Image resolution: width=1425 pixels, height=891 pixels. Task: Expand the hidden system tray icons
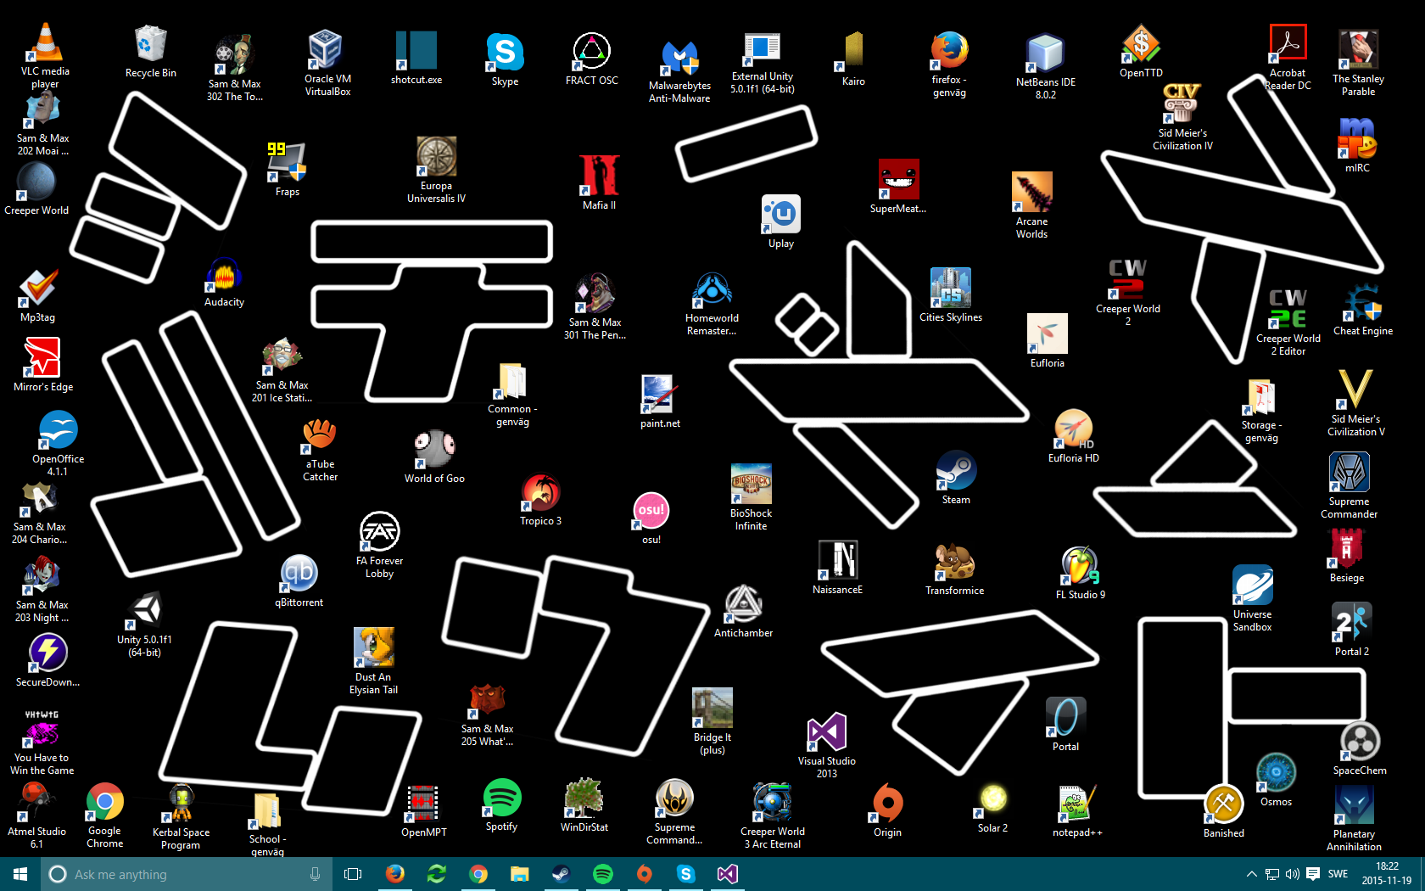[x=1251, y=874]
